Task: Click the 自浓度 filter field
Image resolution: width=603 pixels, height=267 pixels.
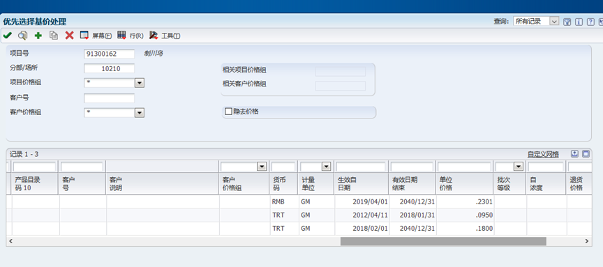Action: 546,167
